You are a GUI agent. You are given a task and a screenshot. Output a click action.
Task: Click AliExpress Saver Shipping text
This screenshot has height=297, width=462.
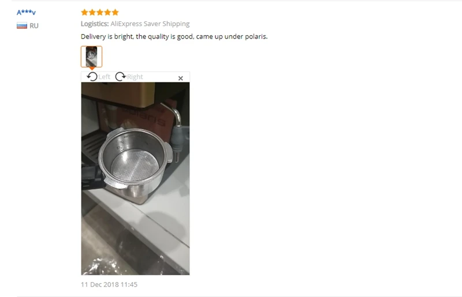pyautogui.click(x=150, y=24)
